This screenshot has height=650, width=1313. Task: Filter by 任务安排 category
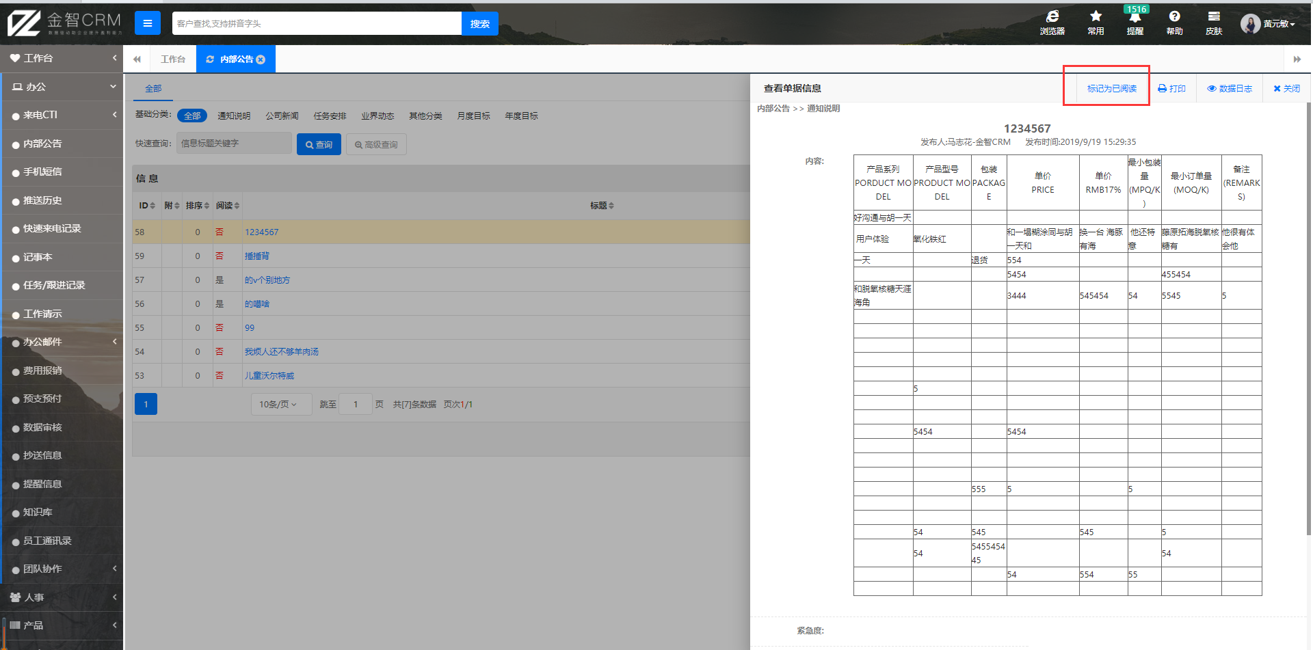tap(330, 116)
